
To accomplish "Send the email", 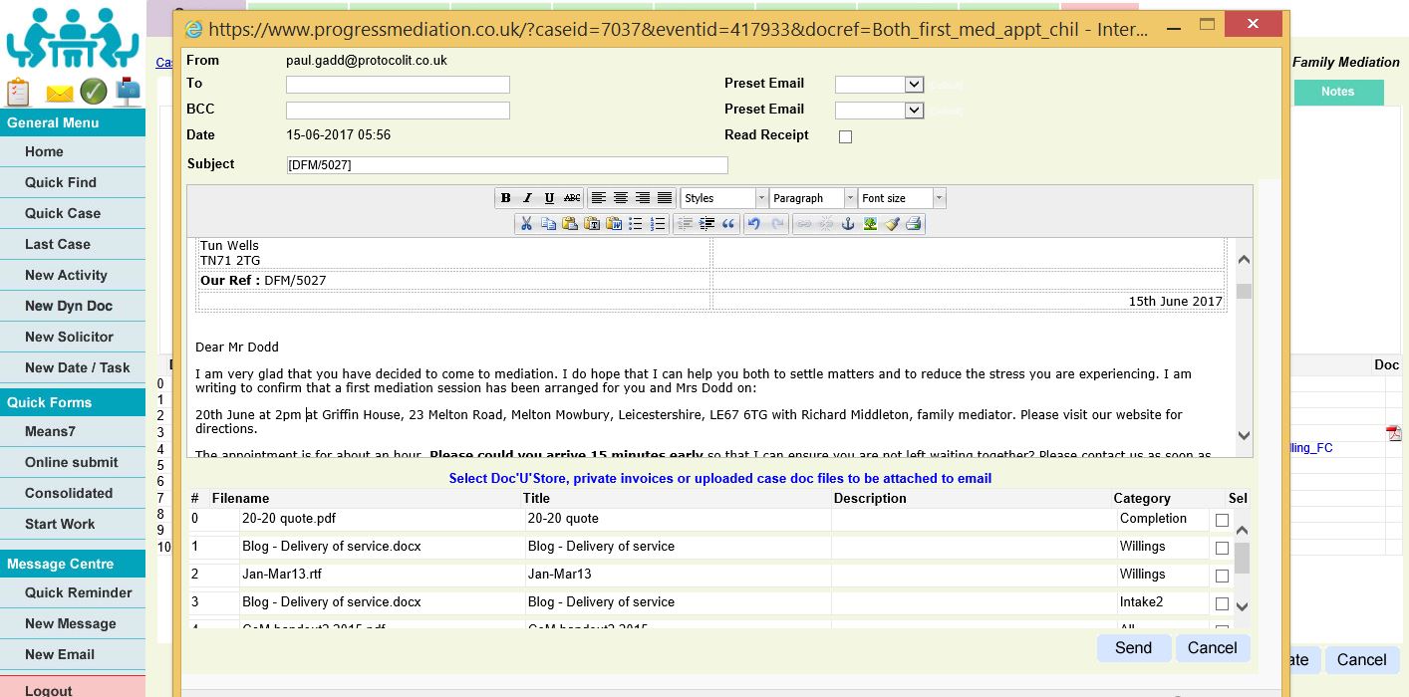I will click(x=1134, y=648).
